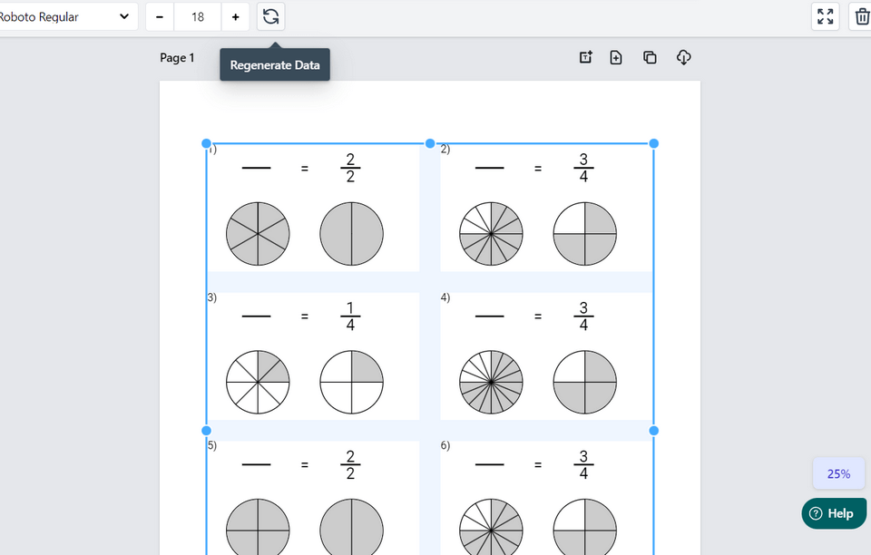Decrease the font size
The width and height of the screenshot is (871, 555).
pyautogui.click(x=159, y=16)
